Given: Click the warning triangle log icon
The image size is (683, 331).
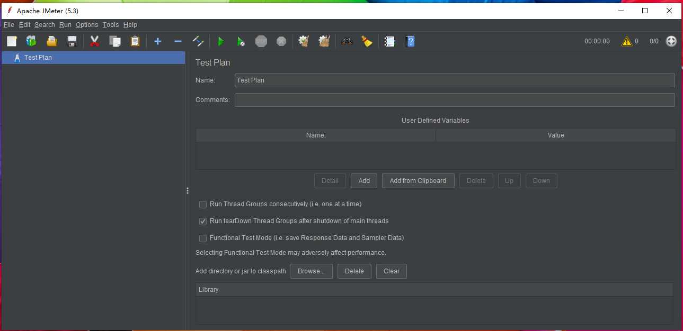Looking at the screenshot, I should [x=627, y=41].
